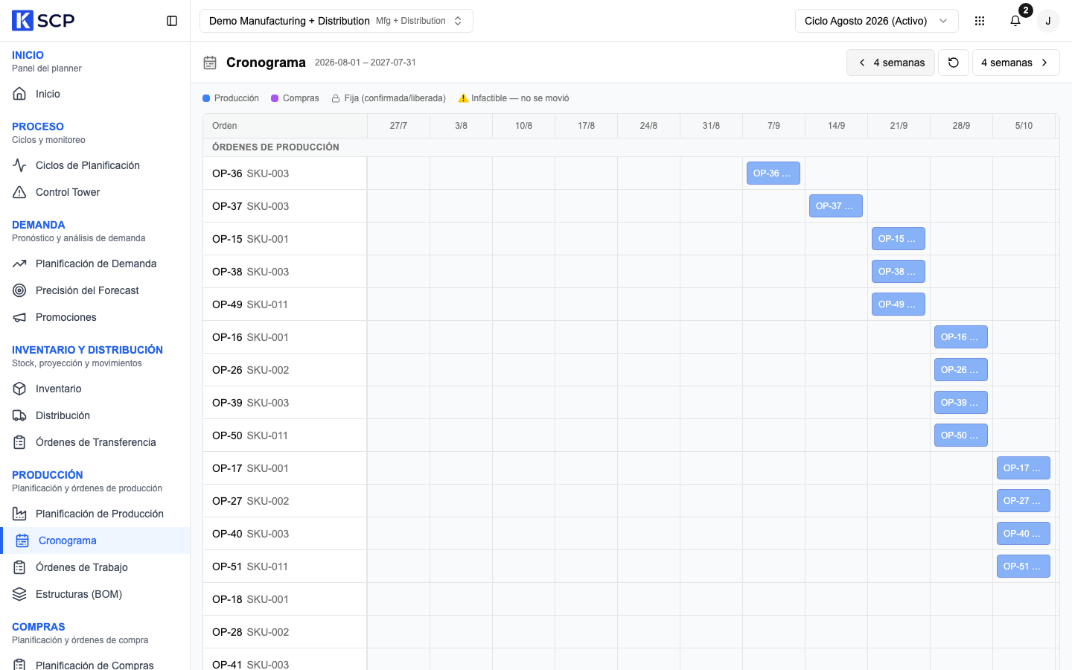Click the Estructuras (BOM) layers icon
Image resolution: width=1072 pixels, height=670 pixels.
tap(19, 594)
